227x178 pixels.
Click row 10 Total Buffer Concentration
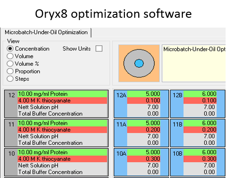click(62, 172)
